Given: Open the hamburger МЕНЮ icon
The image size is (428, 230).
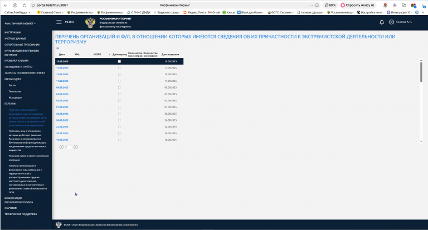Looking at the screenshot, I should 59,22.
